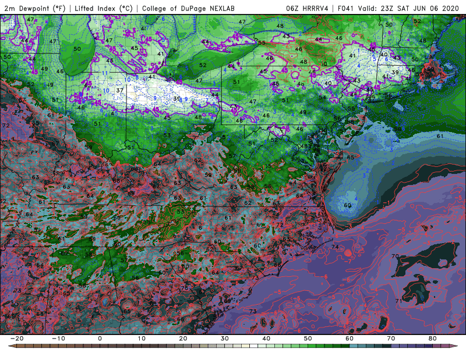This screenshot has height=349, width=466.
Task: Click the '30' color scale label
Action: click(x=225, y=339)
